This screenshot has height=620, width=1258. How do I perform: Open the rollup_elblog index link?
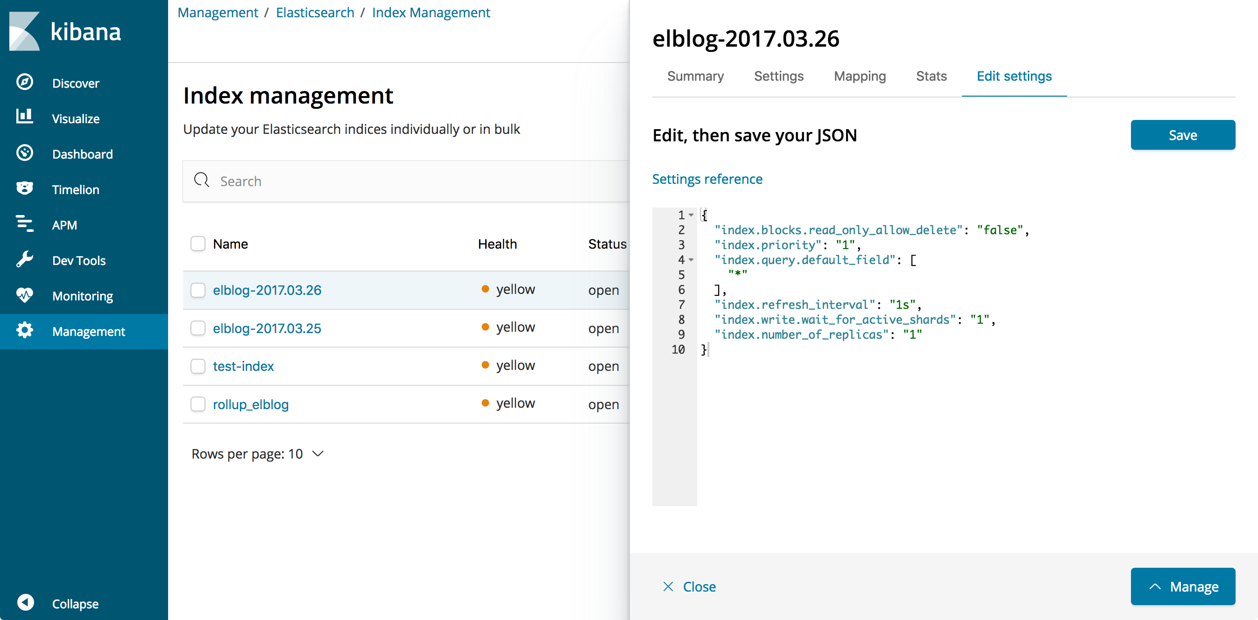coord(250,404)
